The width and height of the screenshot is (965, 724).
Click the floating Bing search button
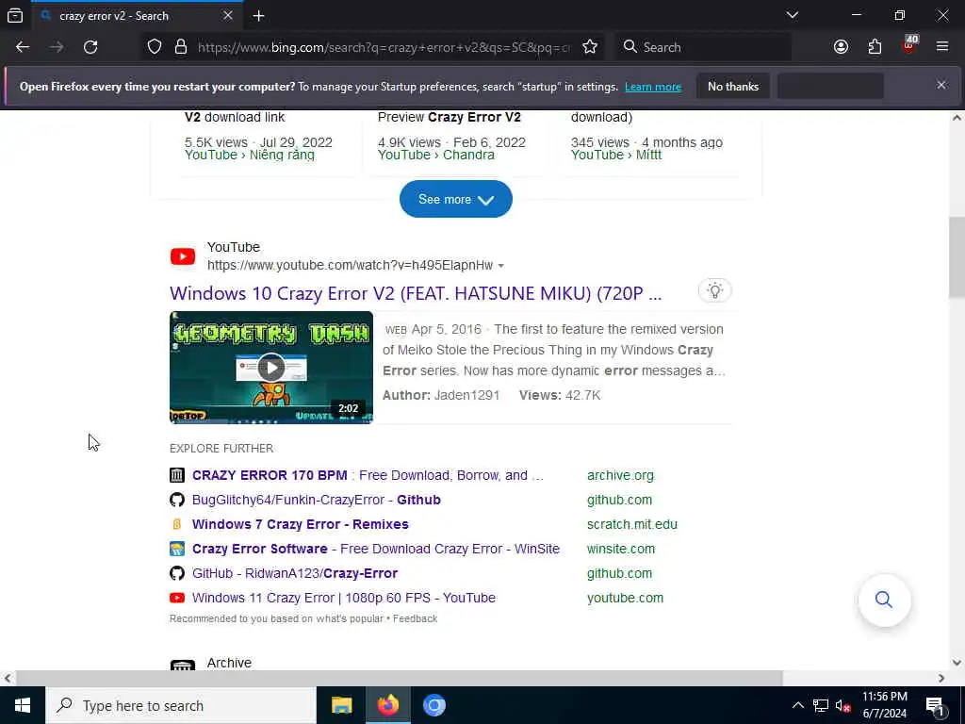[x=884, y=600]
